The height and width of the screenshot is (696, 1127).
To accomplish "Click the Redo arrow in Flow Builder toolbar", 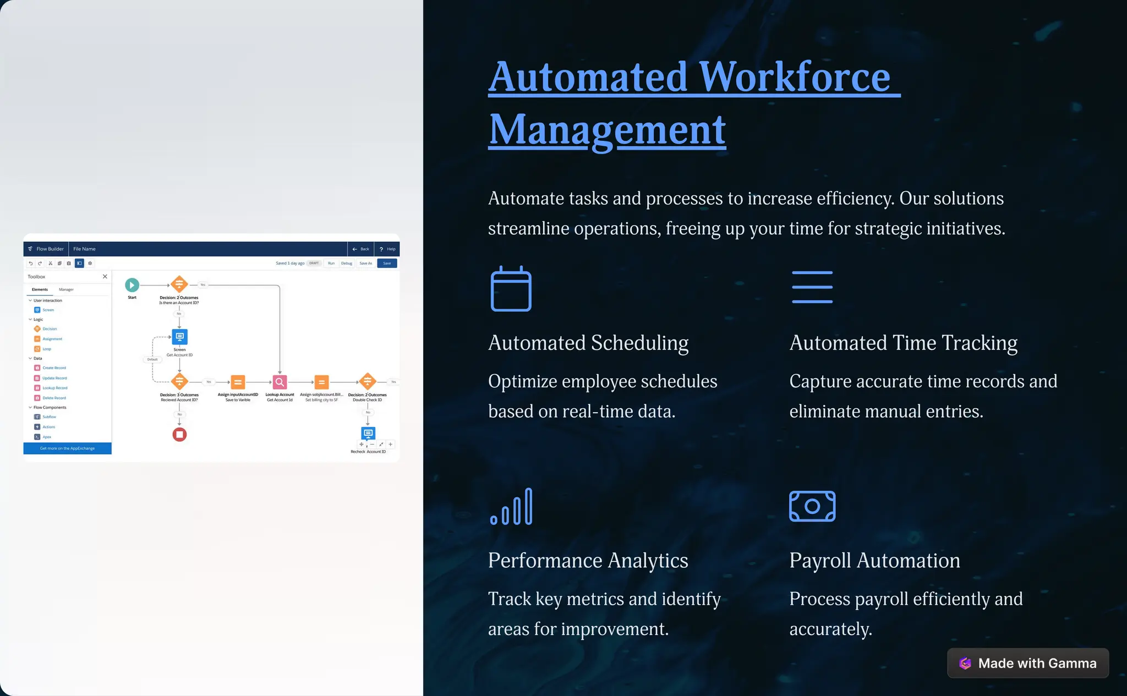I will point(40,264).
